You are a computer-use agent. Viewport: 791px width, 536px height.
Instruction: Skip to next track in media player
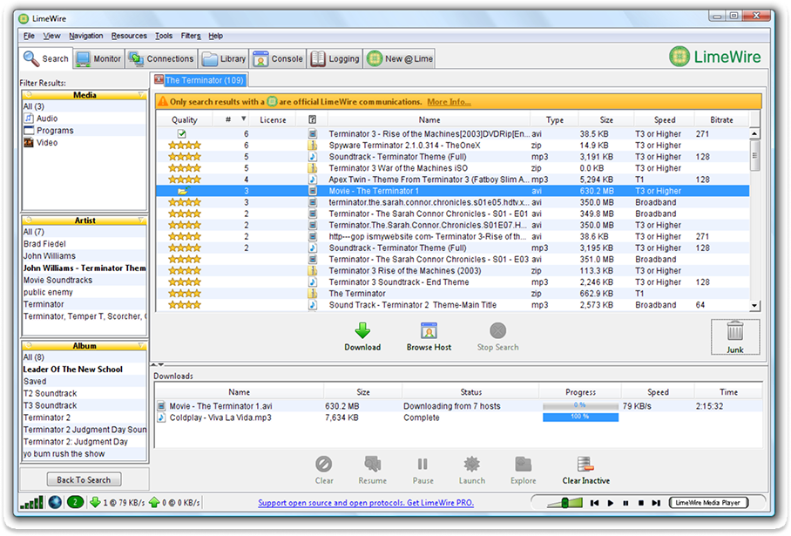(x=656, y=503)
